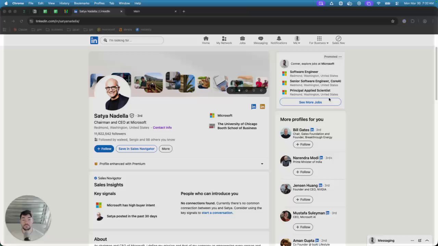Image resolution: width=438 pixels, height=246 pixels.
Task: Go to the Jobs section
Action: (x=242, y=40)
